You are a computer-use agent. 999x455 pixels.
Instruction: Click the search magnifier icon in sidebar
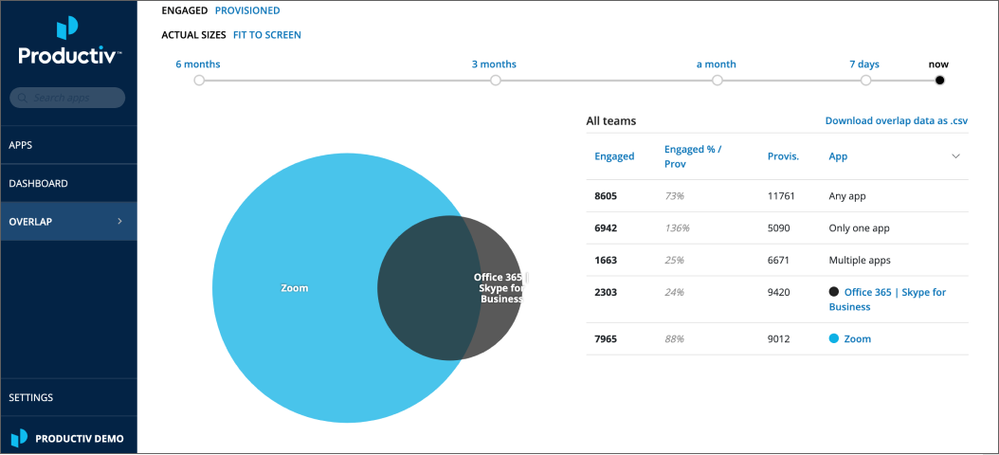[23, 99]
